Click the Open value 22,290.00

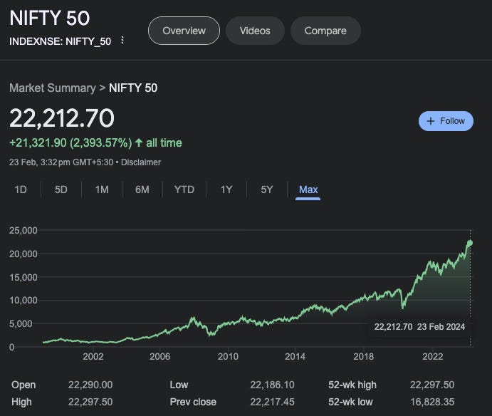90,385
